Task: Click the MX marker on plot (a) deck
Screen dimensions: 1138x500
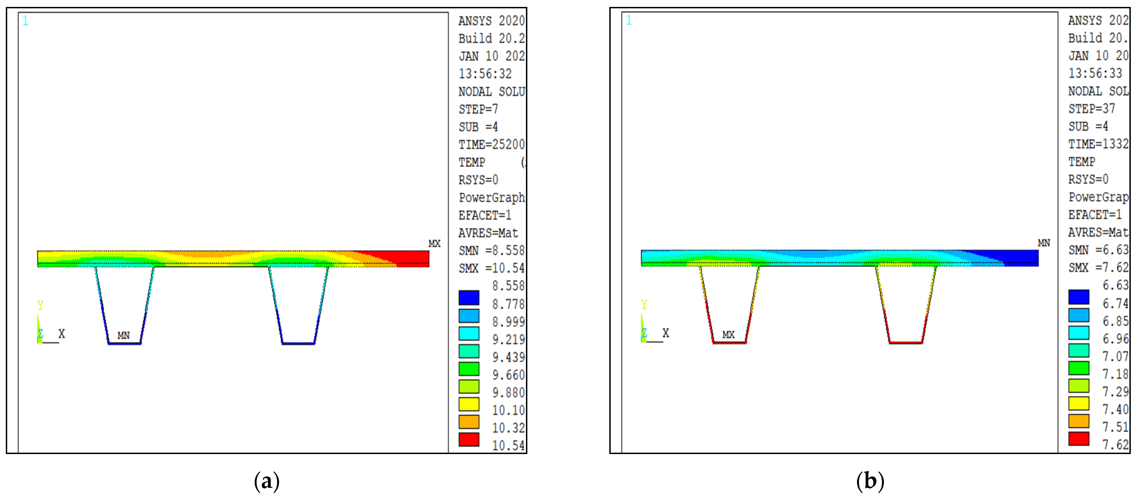Action: click(x=434, y=243)
